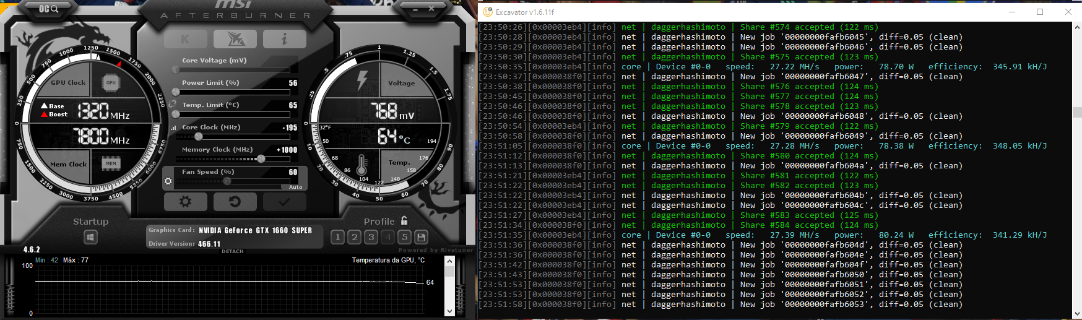This screenshot has width=1082, height=320.
Task: Click the DETACH monitoring graph label
Action: click(233, 251)
